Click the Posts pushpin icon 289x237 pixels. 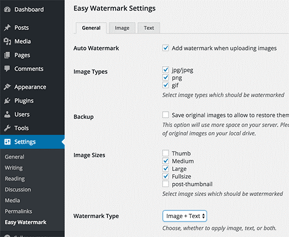click(x=7, y=28)
